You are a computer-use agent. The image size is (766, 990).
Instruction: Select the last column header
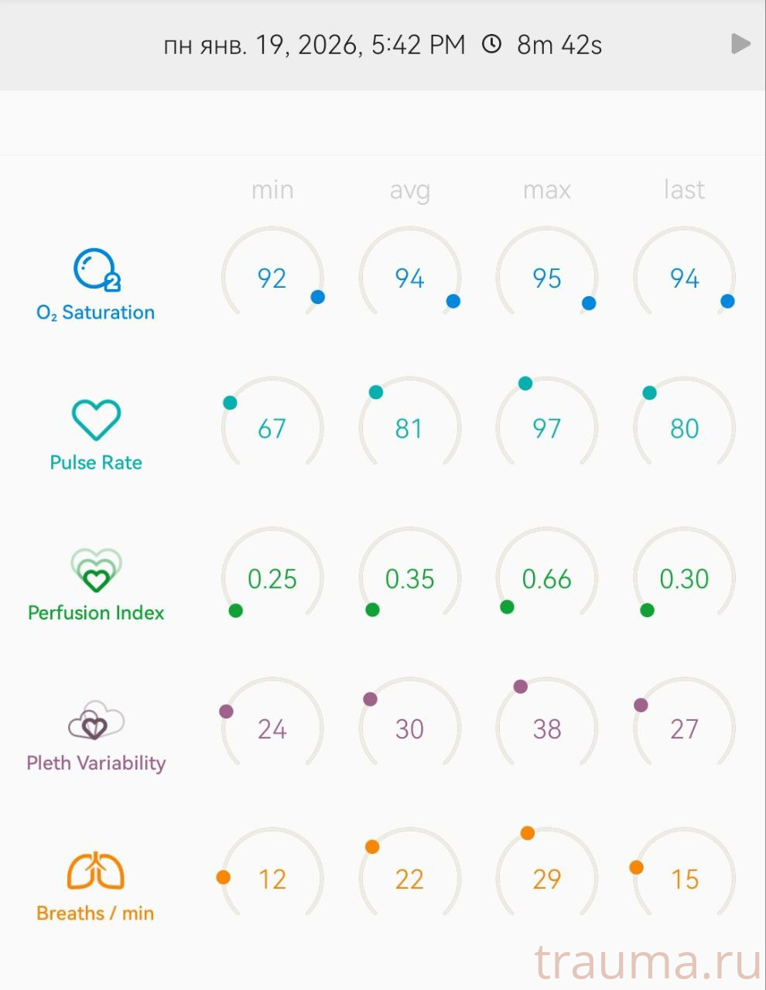pos(684,189)
